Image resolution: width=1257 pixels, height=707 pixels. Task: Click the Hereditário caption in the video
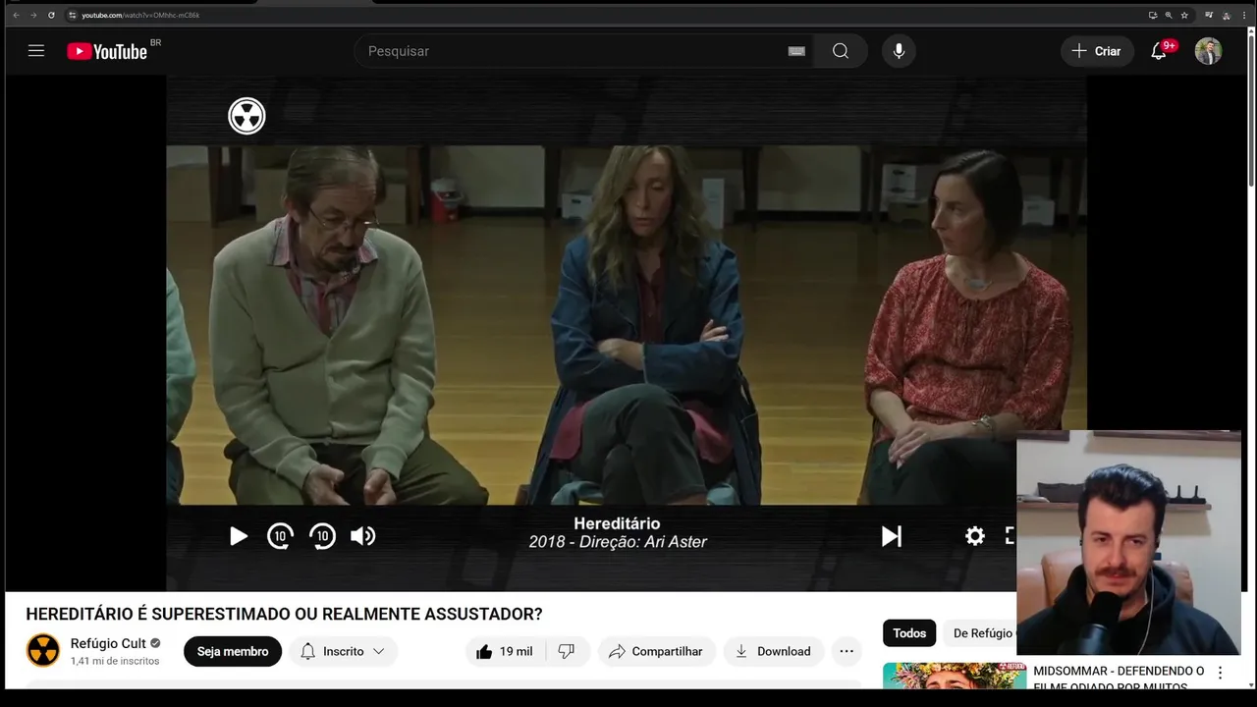pyautogui.click(x=617, y=523)
